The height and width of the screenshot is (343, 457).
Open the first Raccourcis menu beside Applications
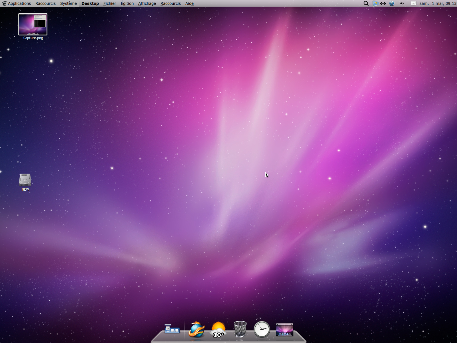click(x=45, y=3)
